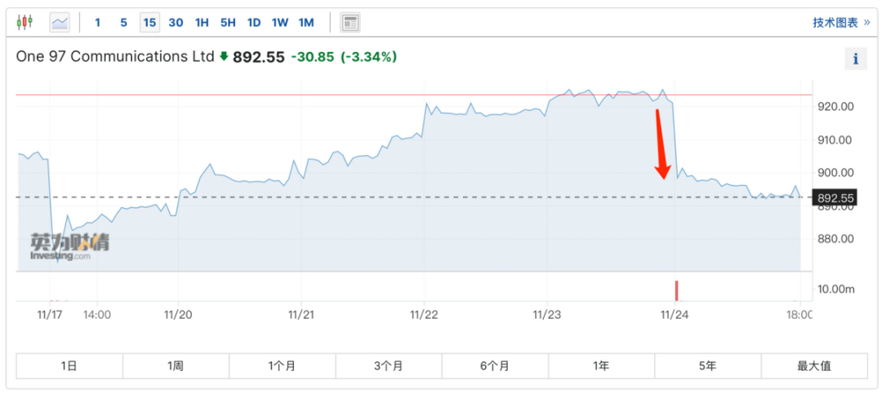Click the 最大值 range button
The image size is (882, 393).
[814, 366]
